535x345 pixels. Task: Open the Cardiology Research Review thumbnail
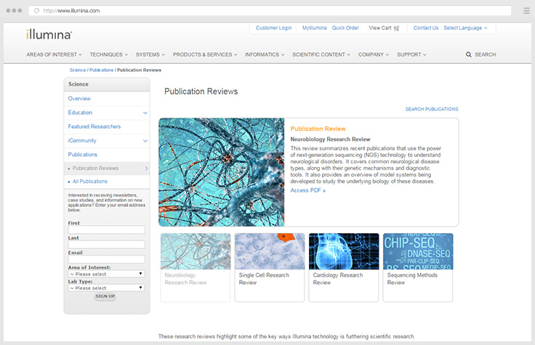point(343,251)
